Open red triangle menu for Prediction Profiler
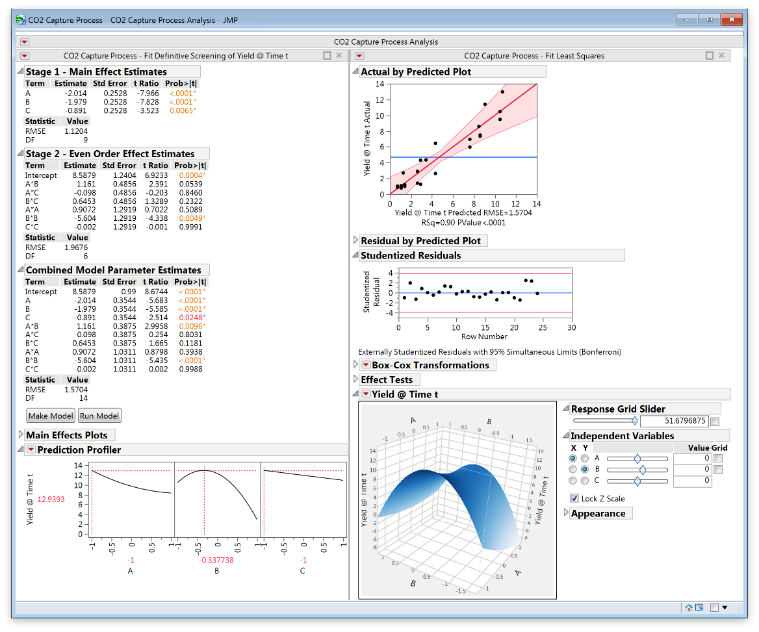The height and width of the screenshot is (632, 759). pyautogui.click(x=31, y=449)
